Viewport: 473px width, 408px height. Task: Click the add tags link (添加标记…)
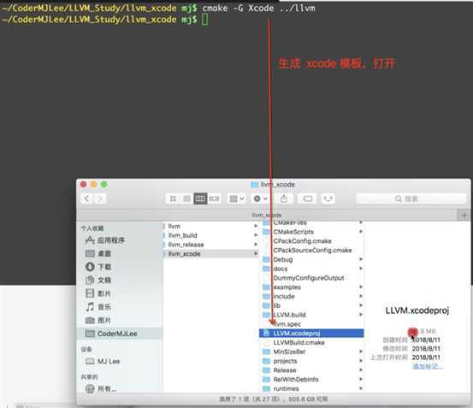(x=427, y=367)
